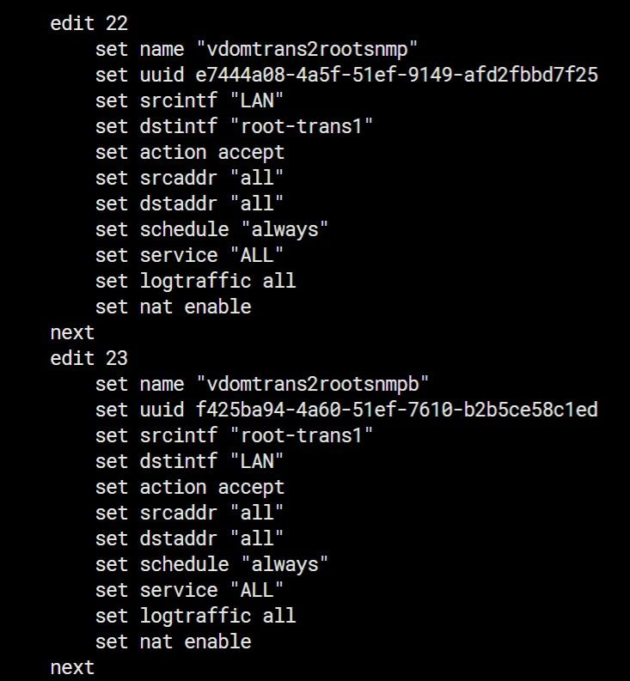Click the line set srcintf "root-trans1"
This screenshot has height=681, width=630.
click(235, 435)
